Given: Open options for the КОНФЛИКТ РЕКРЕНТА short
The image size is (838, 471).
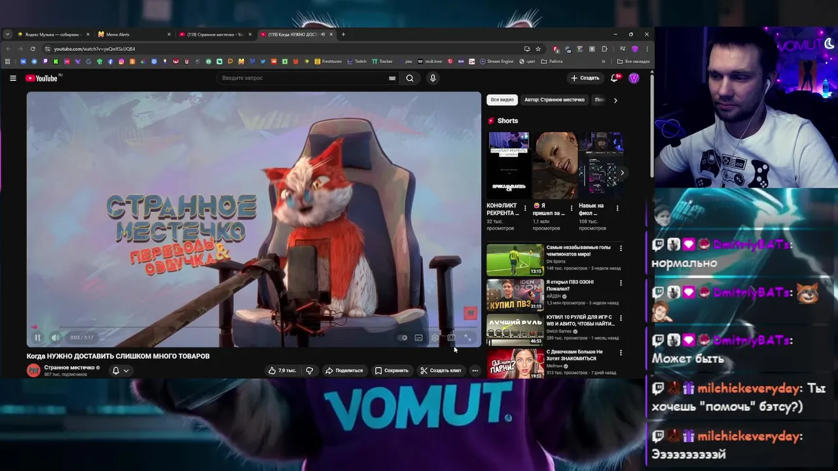Looking at the screenshot, I should [525, 208].
